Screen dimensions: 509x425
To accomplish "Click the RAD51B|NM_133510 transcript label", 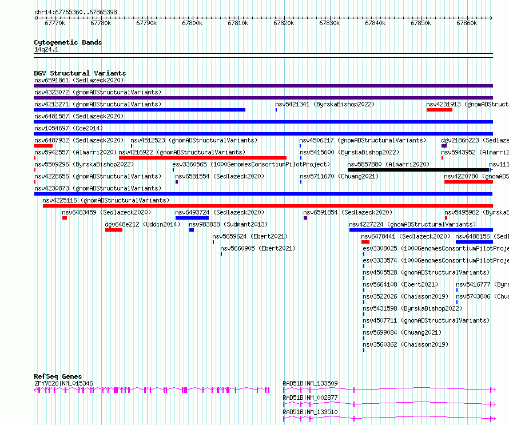I will point(310,412).
